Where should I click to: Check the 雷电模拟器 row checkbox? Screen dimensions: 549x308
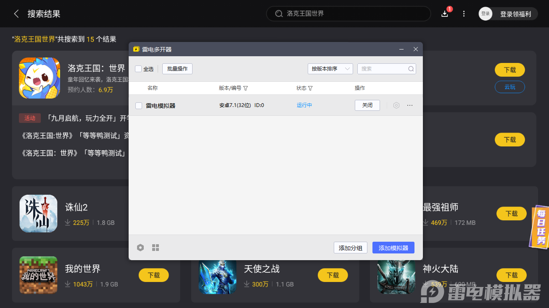click(138, 105)
